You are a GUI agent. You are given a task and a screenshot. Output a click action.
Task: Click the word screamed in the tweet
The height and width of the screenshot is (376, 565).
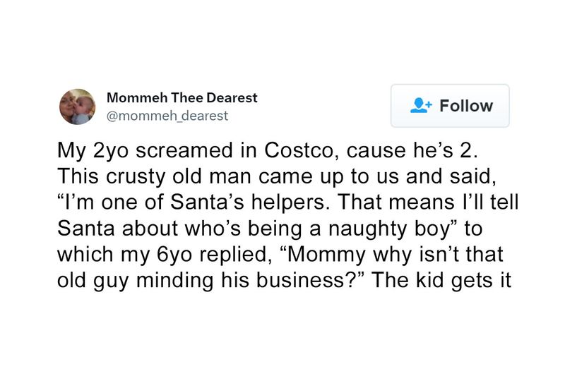point(184,150)
